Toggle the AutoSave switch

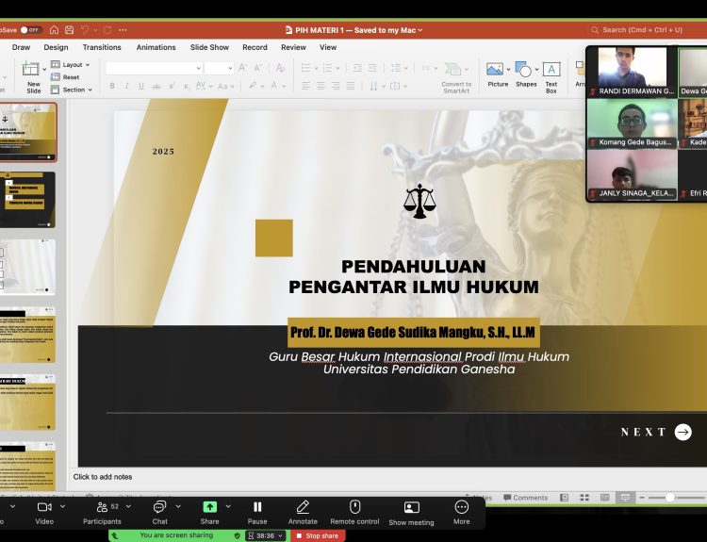pos(30,30)
